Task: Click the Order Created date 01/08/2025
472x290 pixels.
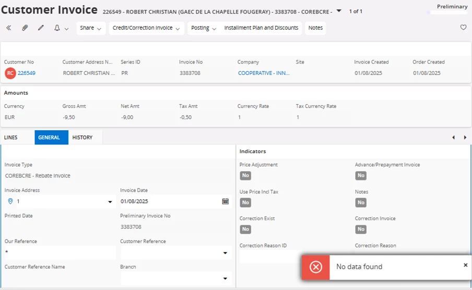Action: [x=427, y=73]
